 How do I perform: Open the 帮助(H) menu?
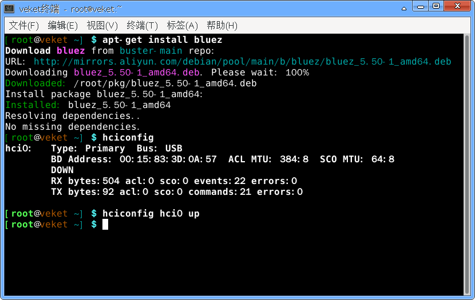221,25
